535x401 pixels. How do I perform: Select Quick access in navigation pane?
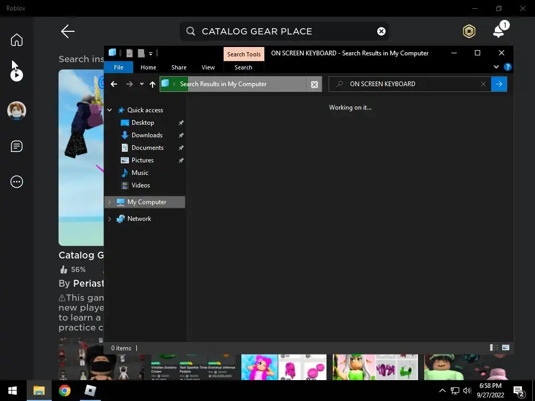145,110
